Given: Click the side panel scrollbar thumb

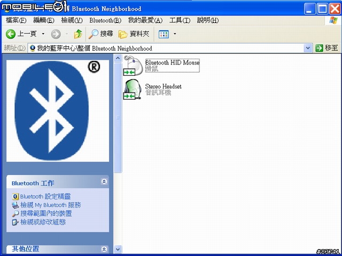Looking at the screenshot, I should (118, 117).
